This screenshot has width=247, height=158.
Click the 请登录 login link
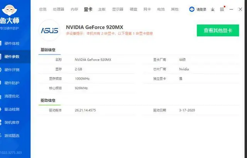click(x=201, y=10)
